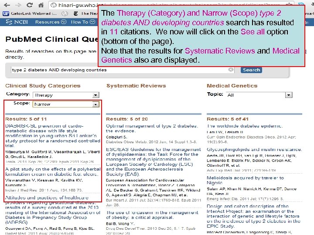Click the globe bookmark icon beside GatorLink
Image resolution: width=314 pixels, height=235 pixels.
coord(65,13)
